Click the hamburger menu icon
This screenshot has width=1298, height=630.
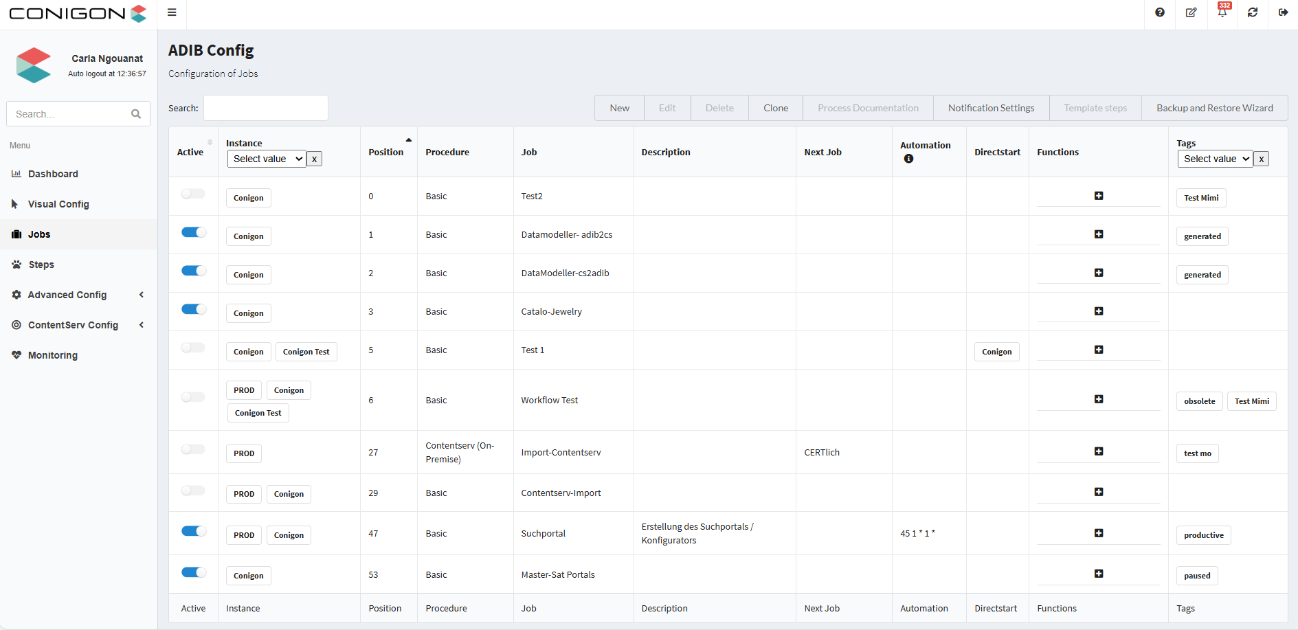click(172, 12)
